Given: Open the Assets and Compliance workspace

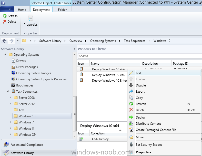Looking at the screenshot, I should [x=38, y=145].
